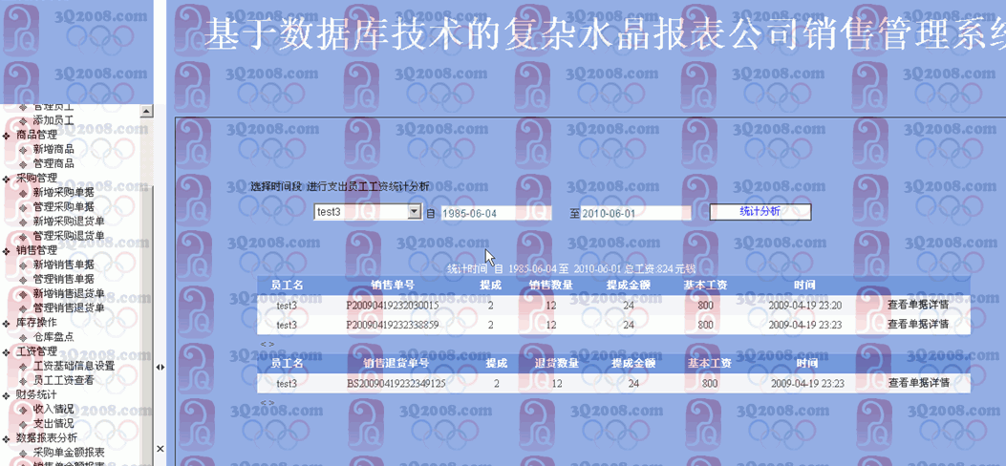The height and width of the screenshot is (466, 1006).
Task: Close the sidebar with the X icon
Action: click(160, 449)
